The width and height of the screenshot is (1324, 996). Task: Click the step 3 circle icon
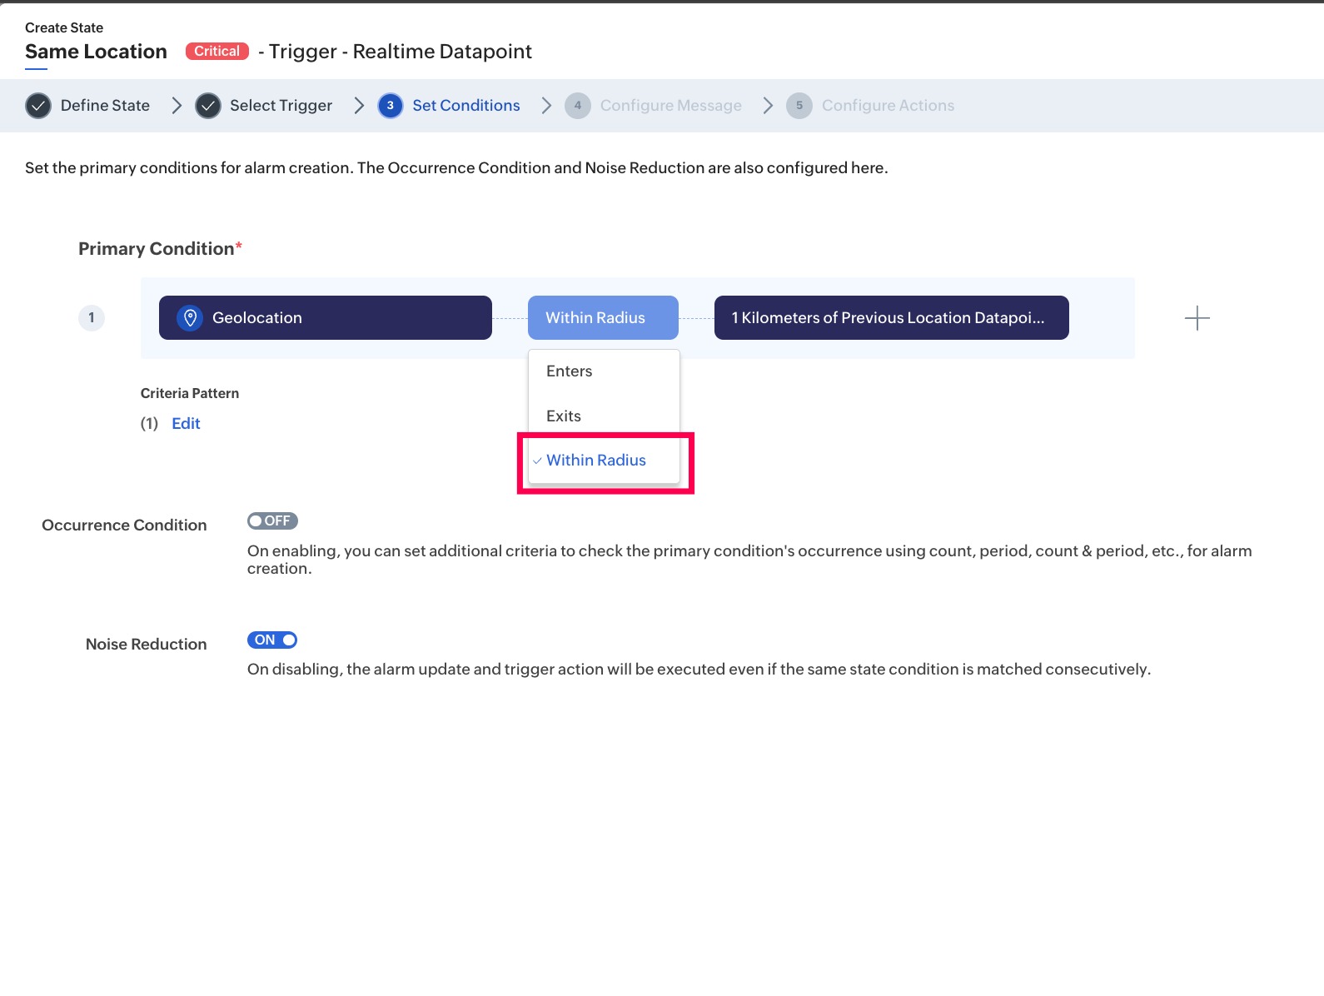pyautogui.click(x=391, y=106)
